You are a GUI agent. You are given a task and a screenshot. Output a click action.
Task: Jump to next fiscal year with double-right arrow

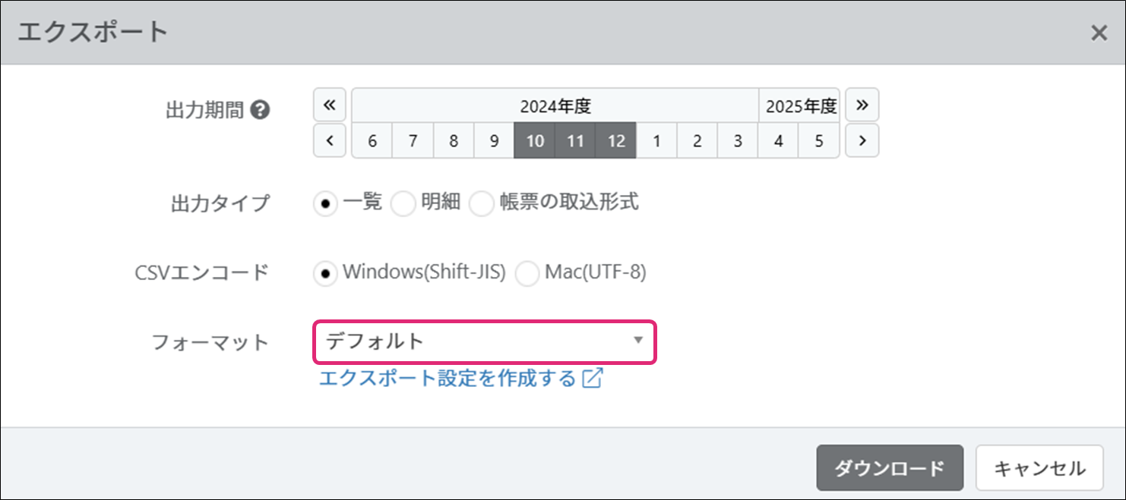pos(862,105)
